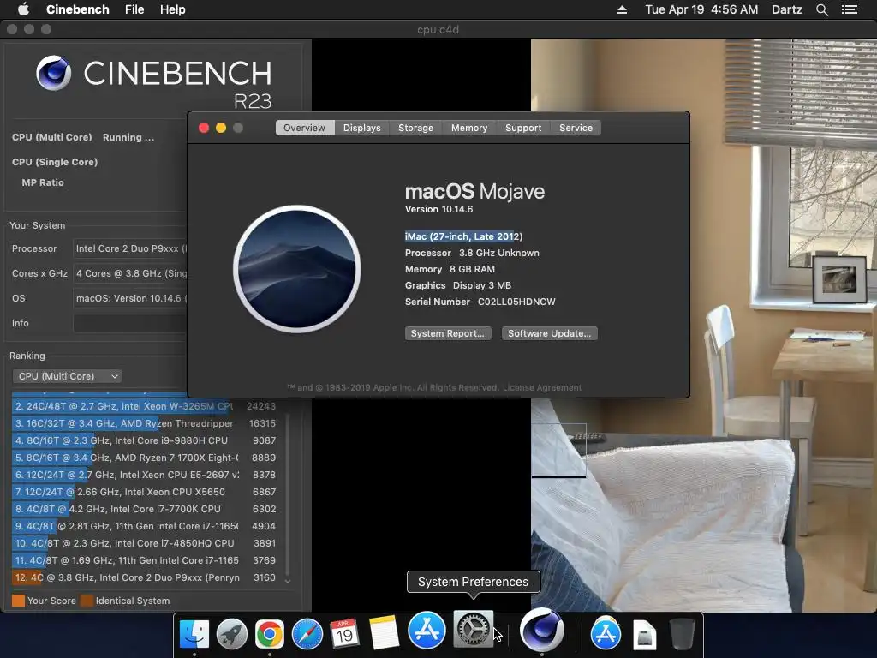This screenshot has width=877, height=658.
Task: Open the document file icon in Dock
Action: tap(644, 635)
